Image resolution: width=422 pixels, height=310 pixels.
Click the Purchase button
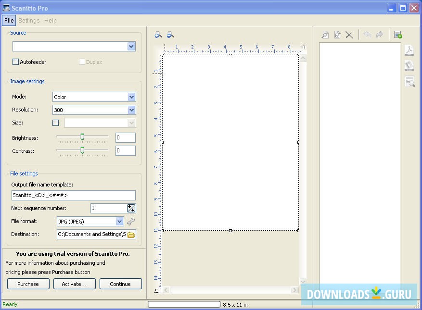pos(28,284)
